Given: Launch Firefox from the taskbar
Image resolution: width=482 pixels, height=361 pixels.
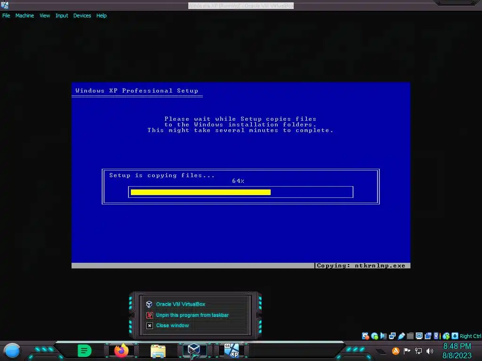Looking at the screenshot, I should (121, 351).
